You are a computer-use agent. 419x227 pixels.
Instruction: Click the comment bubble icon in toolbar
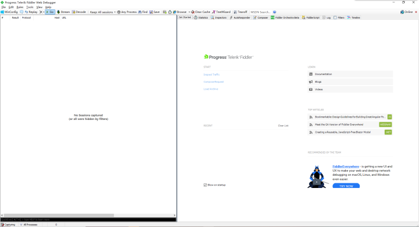(22, 12)
